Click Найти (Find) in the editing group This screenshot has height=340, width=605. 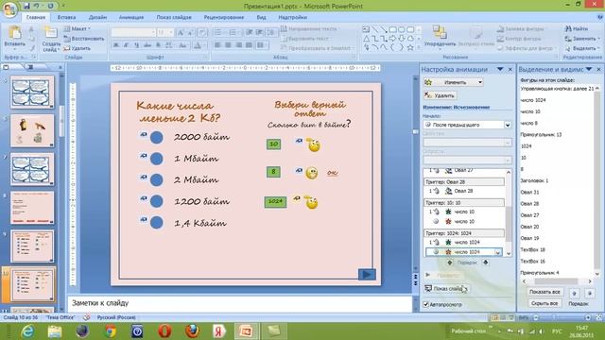(577, 28)
